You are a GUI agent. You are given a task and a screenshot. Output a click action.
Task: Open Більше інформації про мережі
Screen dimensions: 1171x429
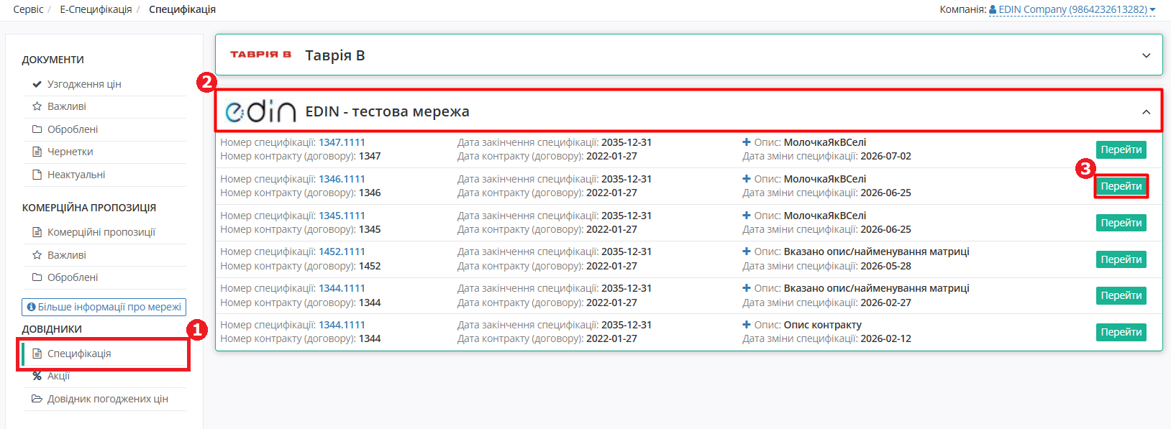[x=104, y=307]
